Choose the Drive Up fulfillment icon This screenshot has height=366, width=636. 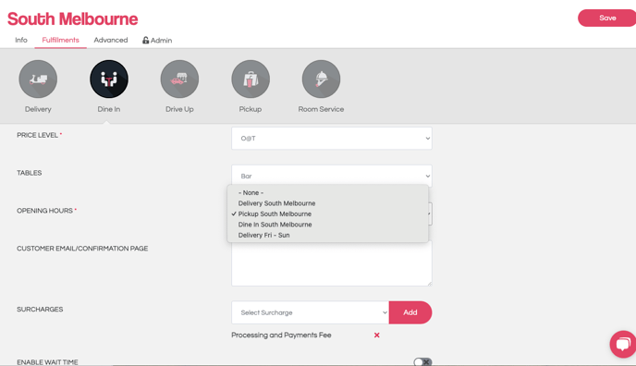click(179, 79)
